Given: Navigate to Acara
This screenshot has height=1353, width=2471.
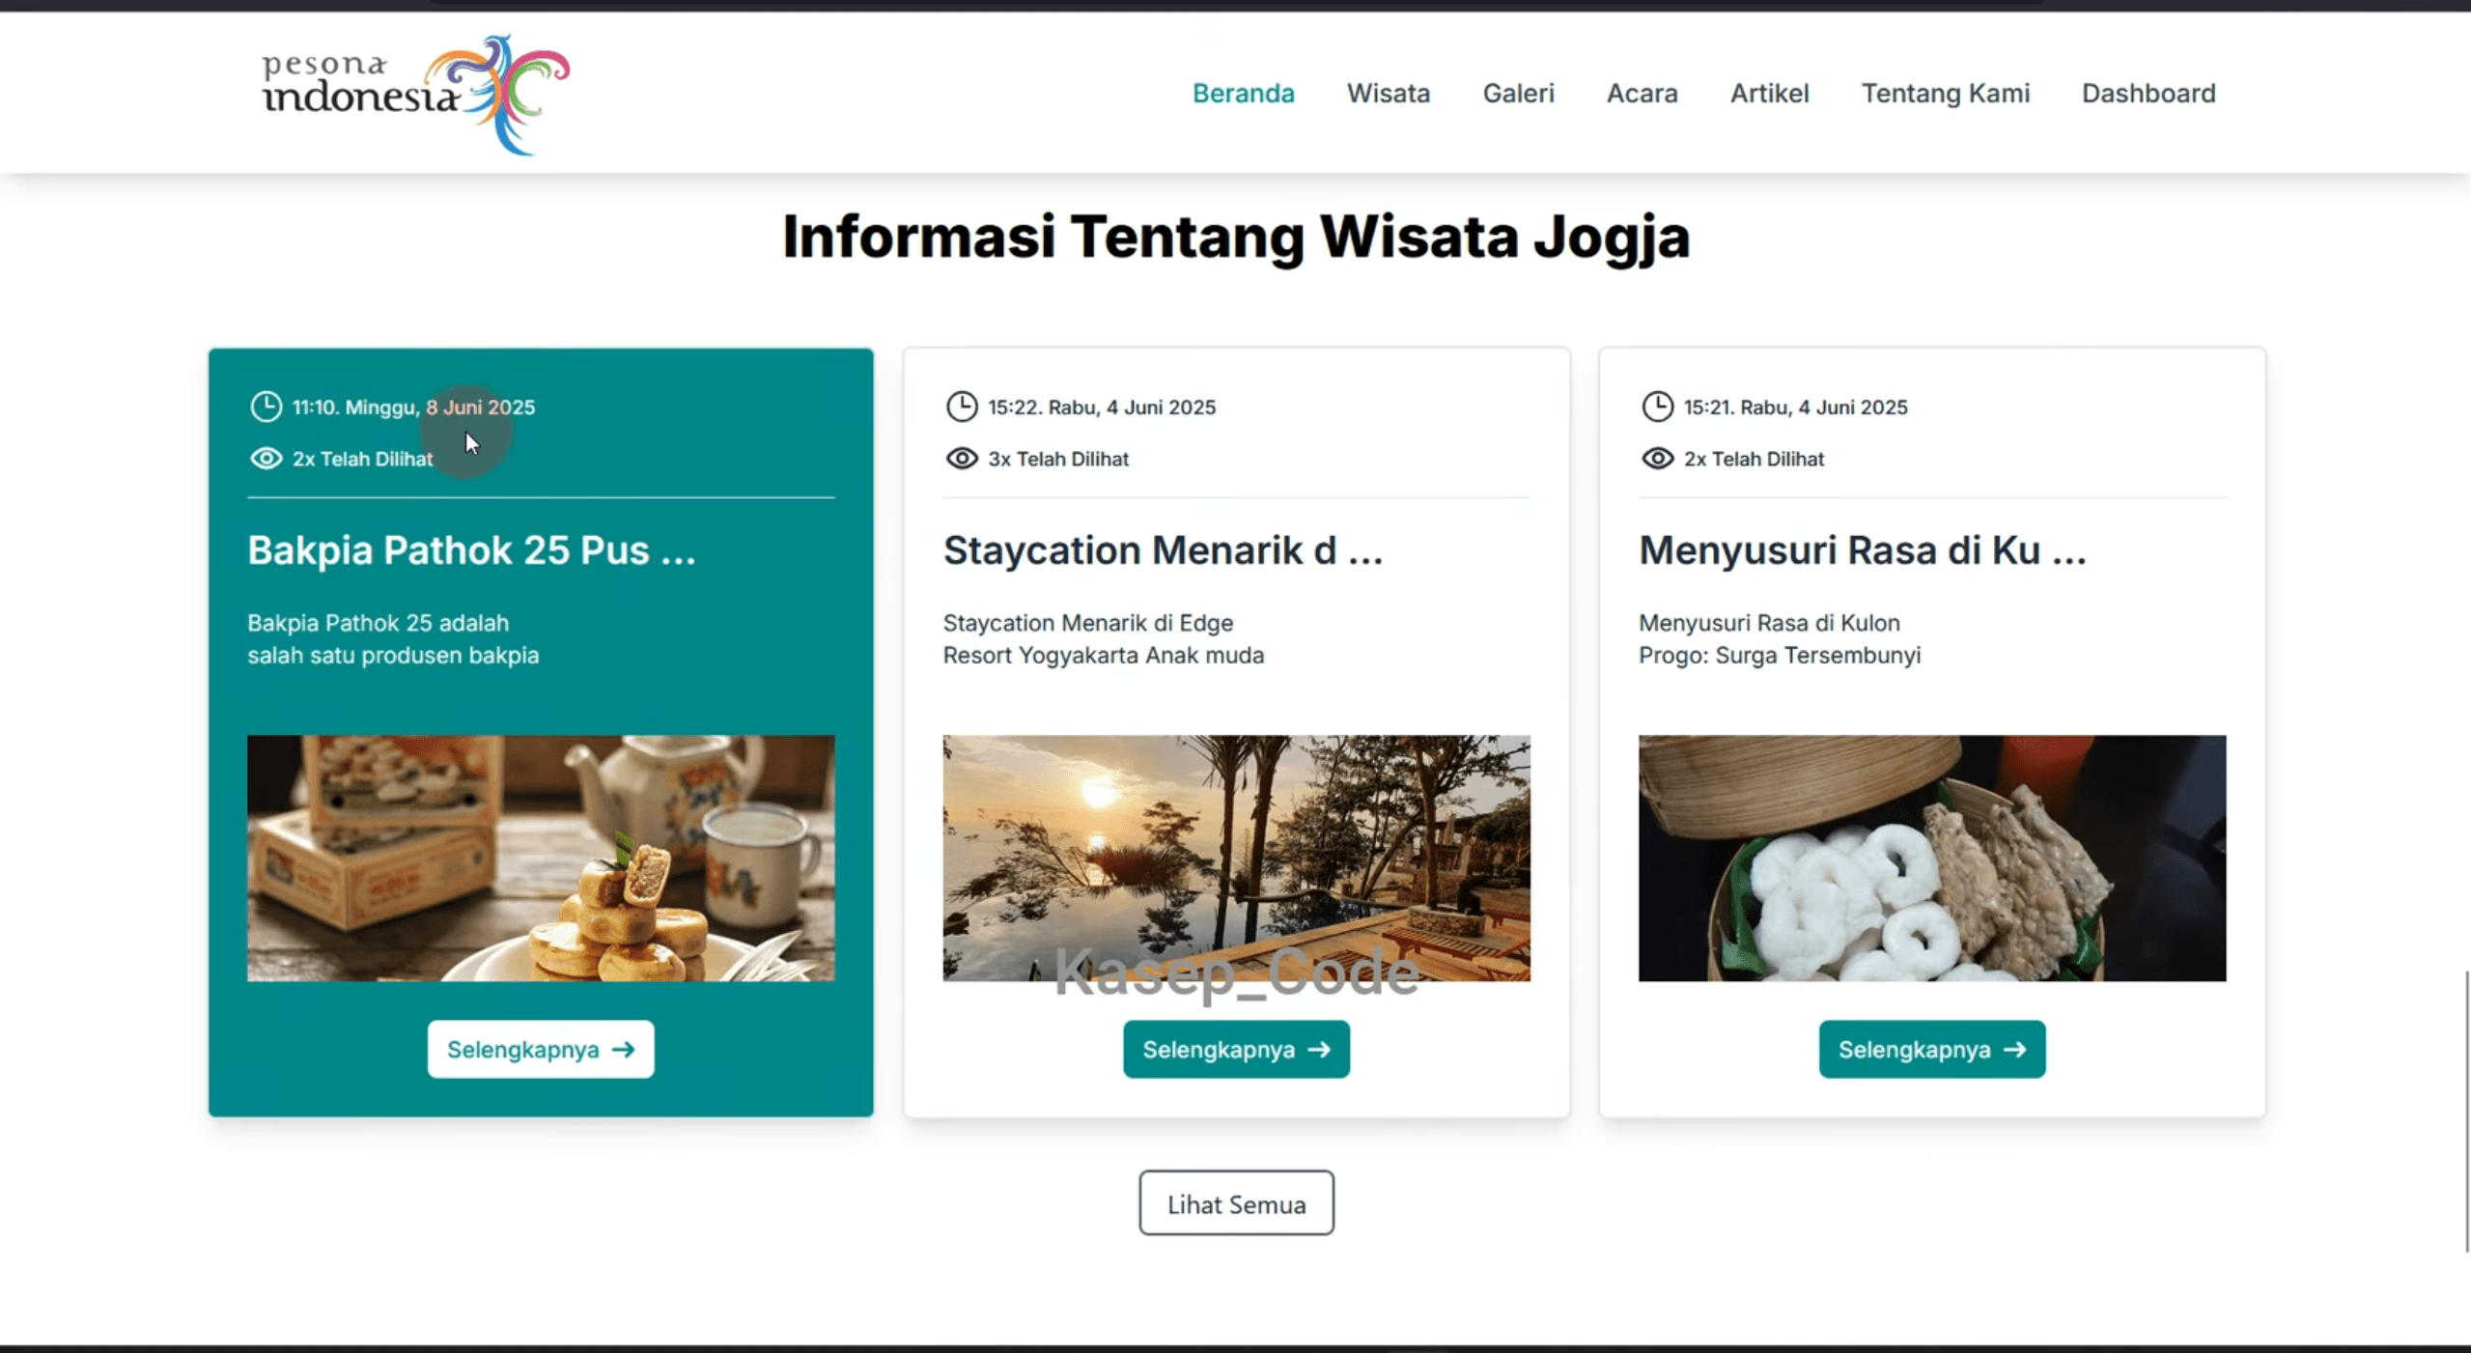Looking at the screenshot, I should [1642, 93].
